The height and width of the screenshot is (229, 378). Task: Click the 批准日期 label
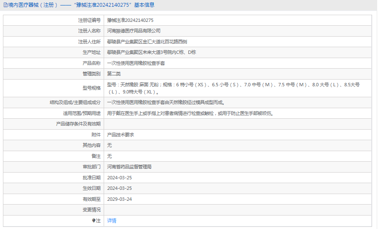(x=91, y=178)
